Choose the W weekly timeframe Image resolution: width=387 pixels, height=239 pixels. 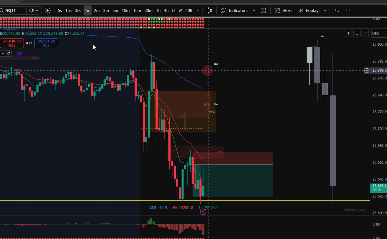pyautogui.click(x=180, y=11)
